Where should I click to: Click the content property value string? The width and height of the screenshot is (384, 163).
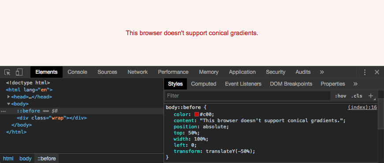pos(271,120)
